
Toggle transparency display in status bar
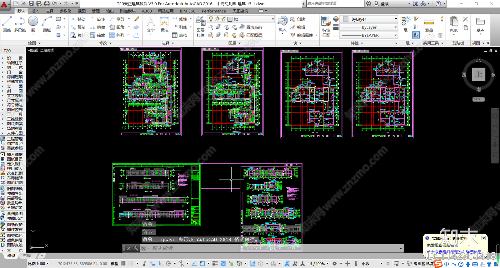click(223, 264)
